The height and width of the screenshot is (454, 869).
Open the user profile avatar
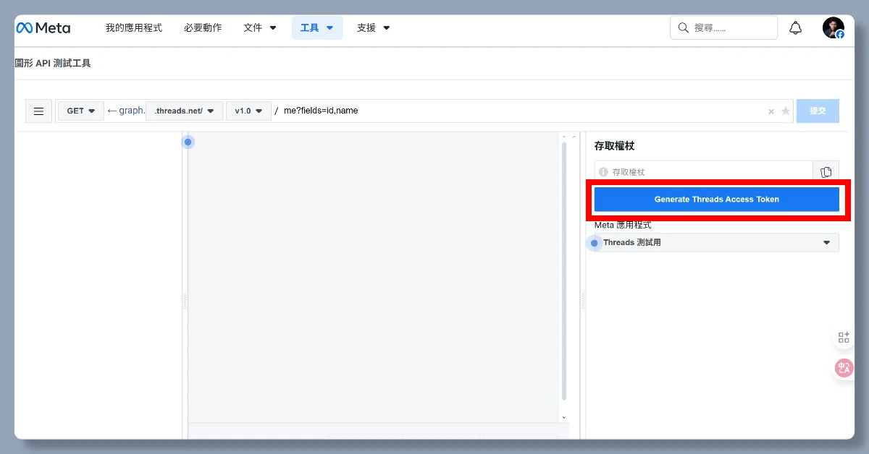pyautogui.click(x=834, y=28)
